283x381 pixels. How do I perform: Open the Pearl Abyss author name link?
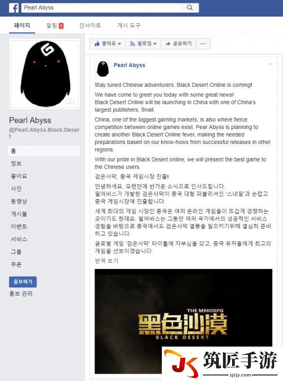click(x=129, y=65)
